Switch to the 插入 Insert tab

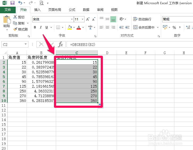(37, 10)
